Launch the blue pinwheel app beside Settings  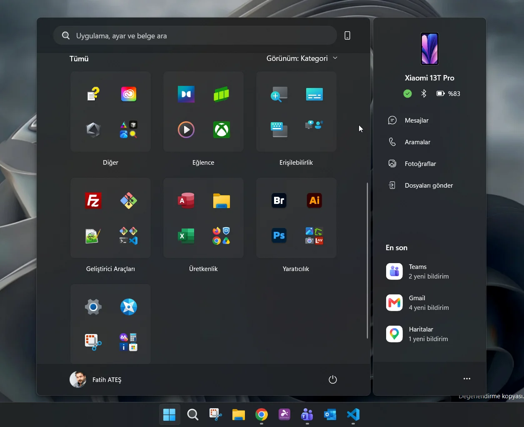coord(129,307)
